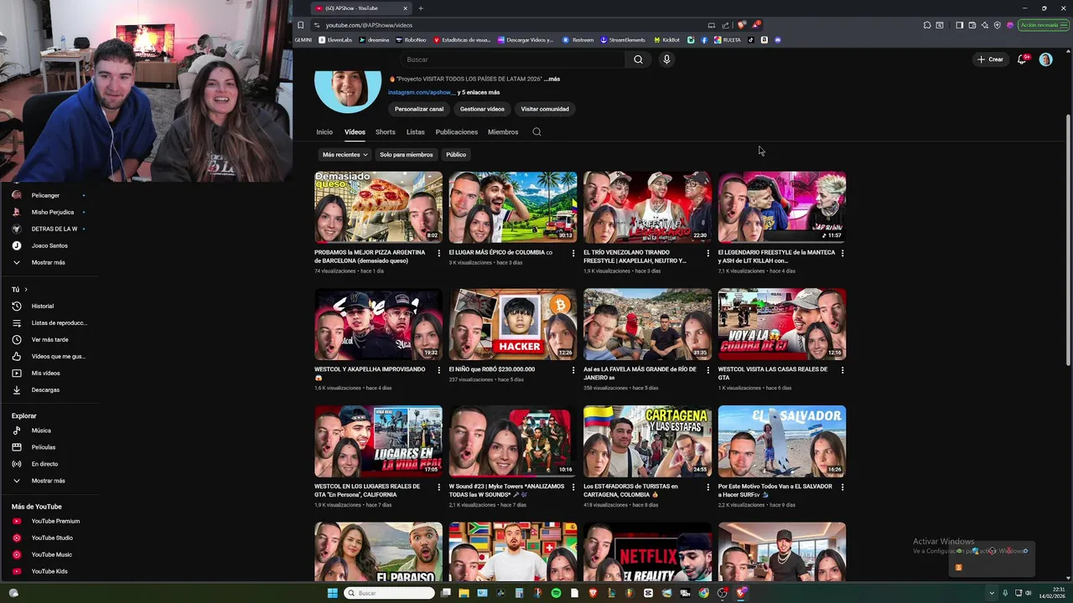Click Personalizar canal button
Screen dimensions: 1073x603
pyautogui.click(x=419, y=109)
